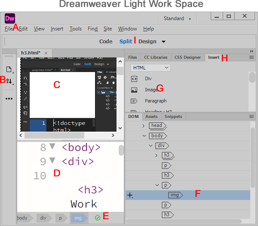Click the Image insert icon

pyautogui.click(x=134, y=90)
